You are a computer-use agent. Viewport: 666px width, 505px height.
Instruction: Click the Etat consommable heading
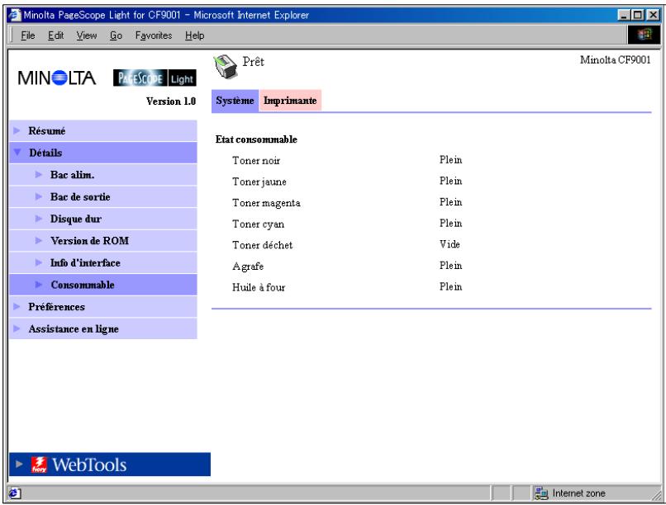pos(256,139)
